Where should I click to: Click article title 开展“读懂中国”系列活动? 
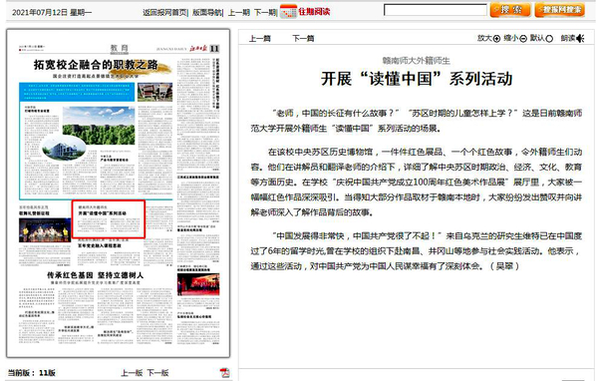(x=417, y=79)
